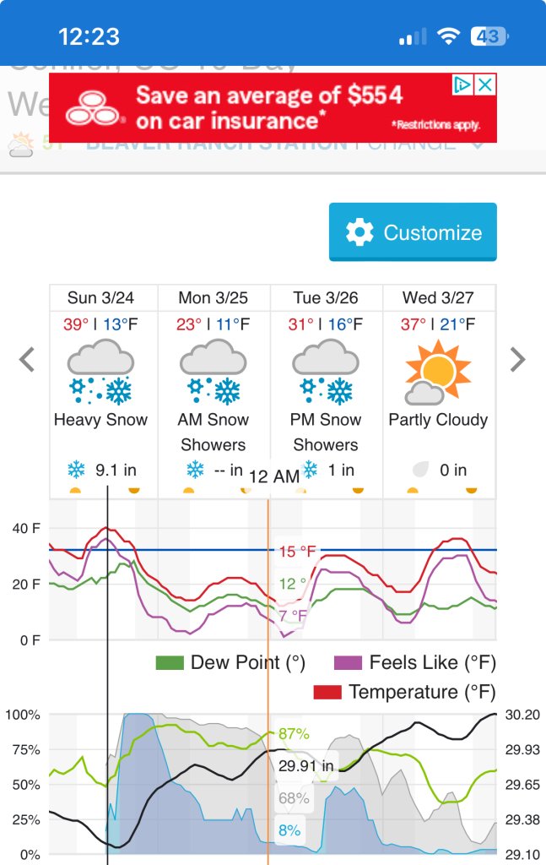Click the gear icon on Customize button

point(360,232)
